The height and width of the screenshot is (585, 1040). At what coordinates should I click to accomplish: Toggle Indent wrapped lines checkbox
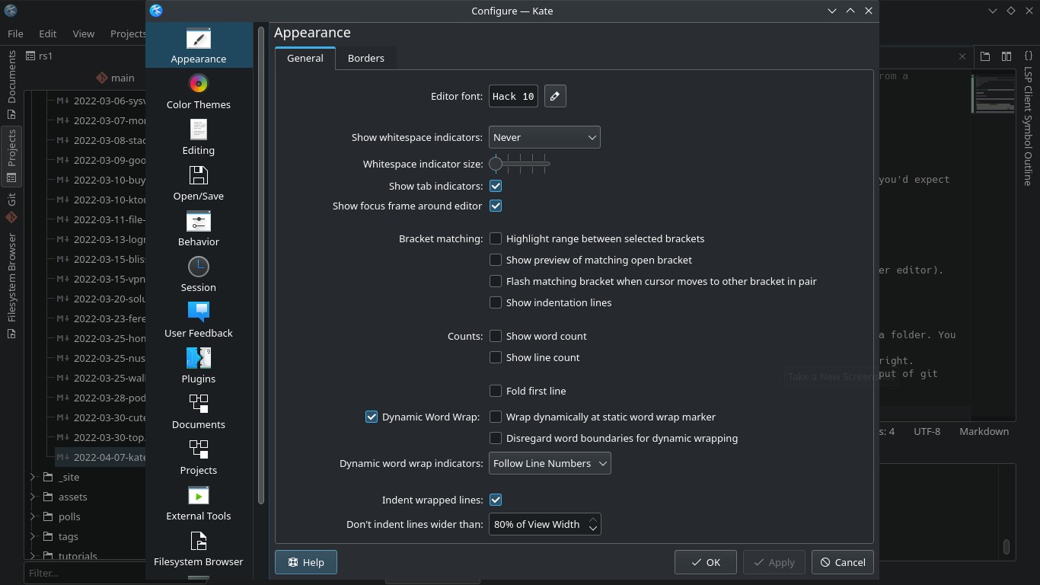[496, 500]
